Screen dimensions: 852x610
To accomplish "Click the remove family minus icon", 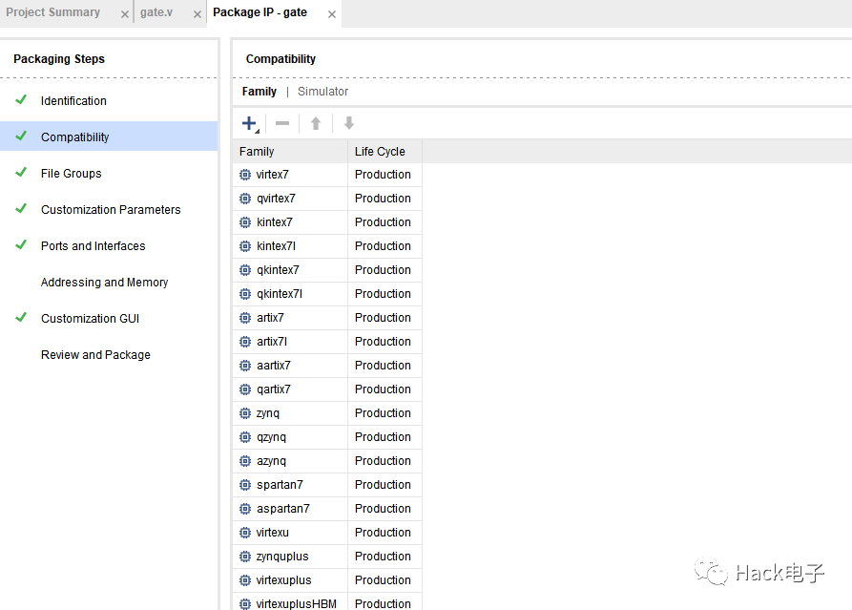I will click(x=282, y=123).
